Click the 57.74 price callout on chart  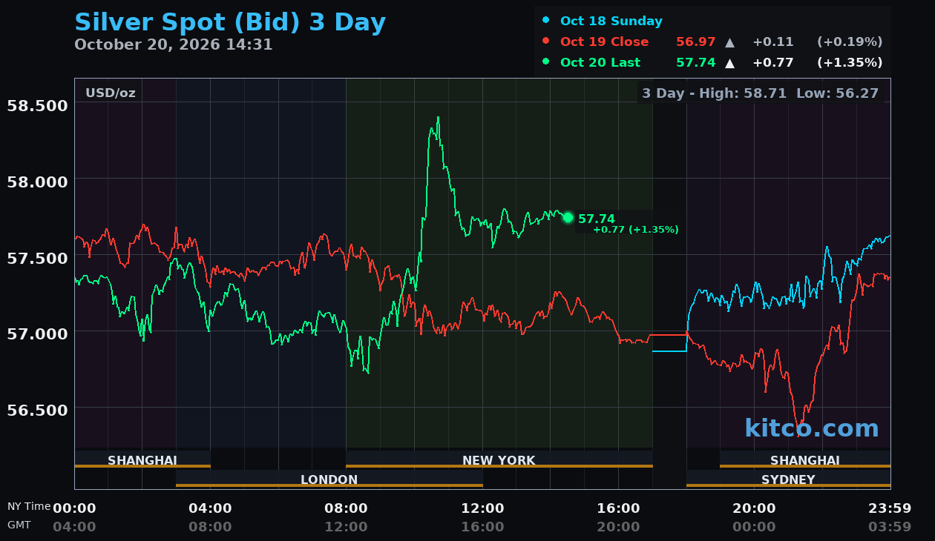(x=597, y=219)
